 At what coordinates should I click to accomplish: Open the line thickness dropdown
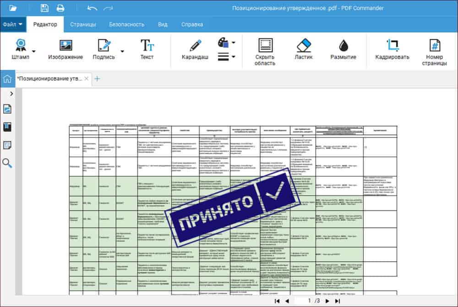pos(226,57)
